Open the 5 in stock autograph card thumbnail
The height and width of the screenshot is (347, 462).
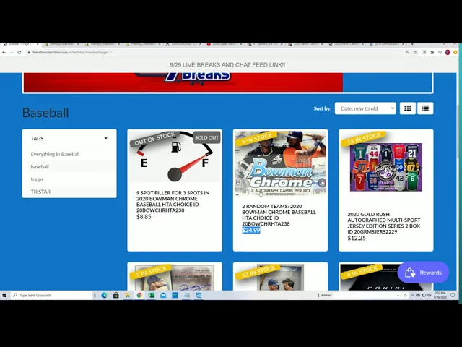point(175,277)
